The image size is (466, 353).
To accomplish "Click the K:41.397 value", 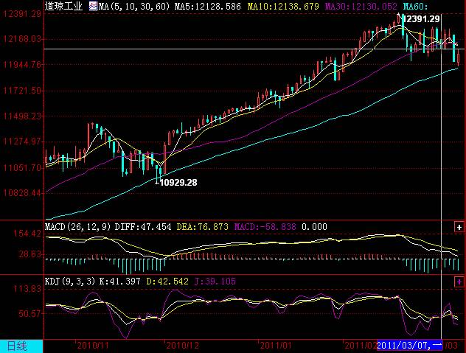I will pyautogui.click(x=119, y=282).
